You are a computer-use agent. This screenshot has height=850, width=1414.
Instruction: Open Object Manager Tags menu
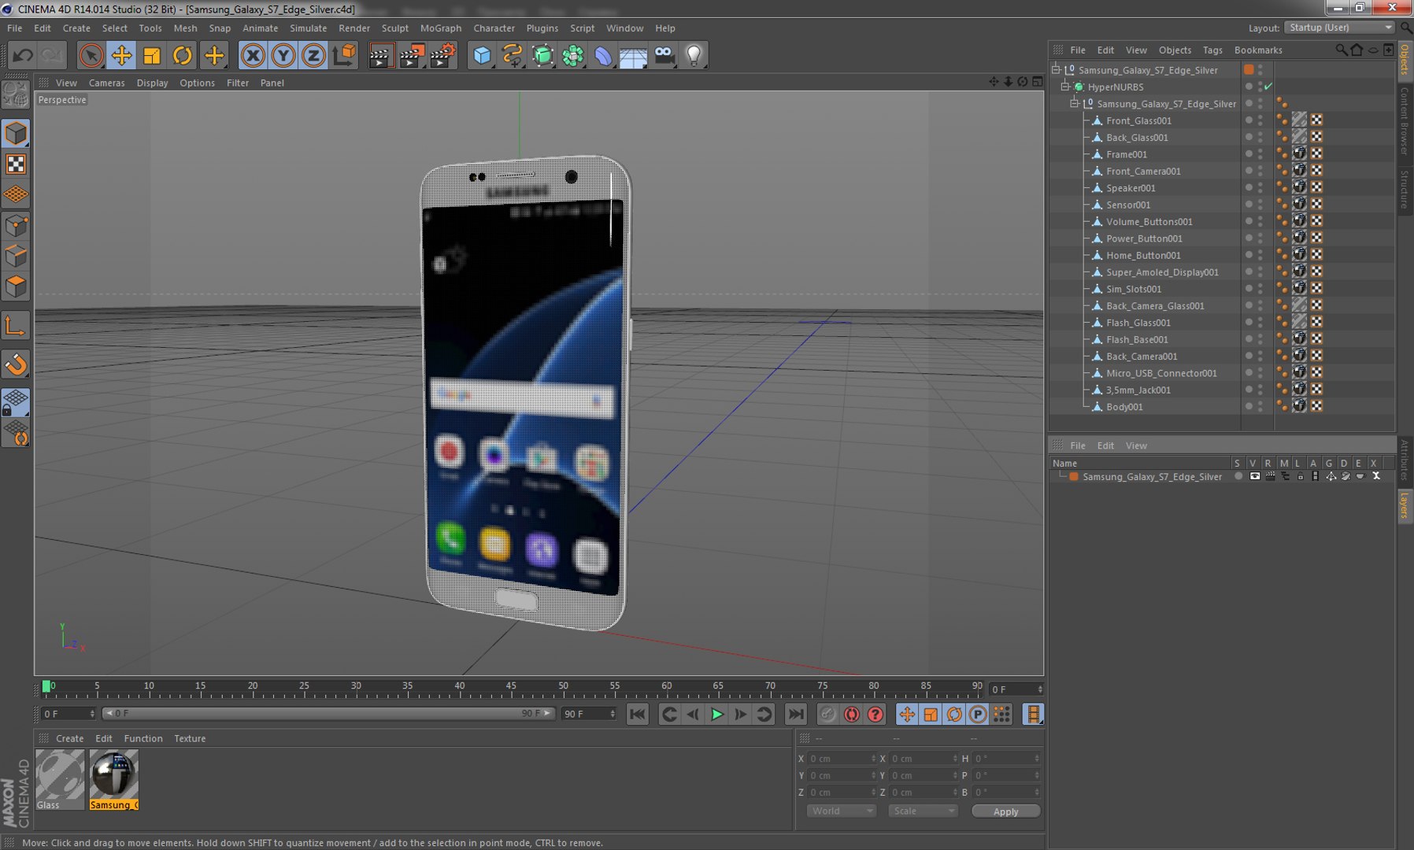point(1212,50)
